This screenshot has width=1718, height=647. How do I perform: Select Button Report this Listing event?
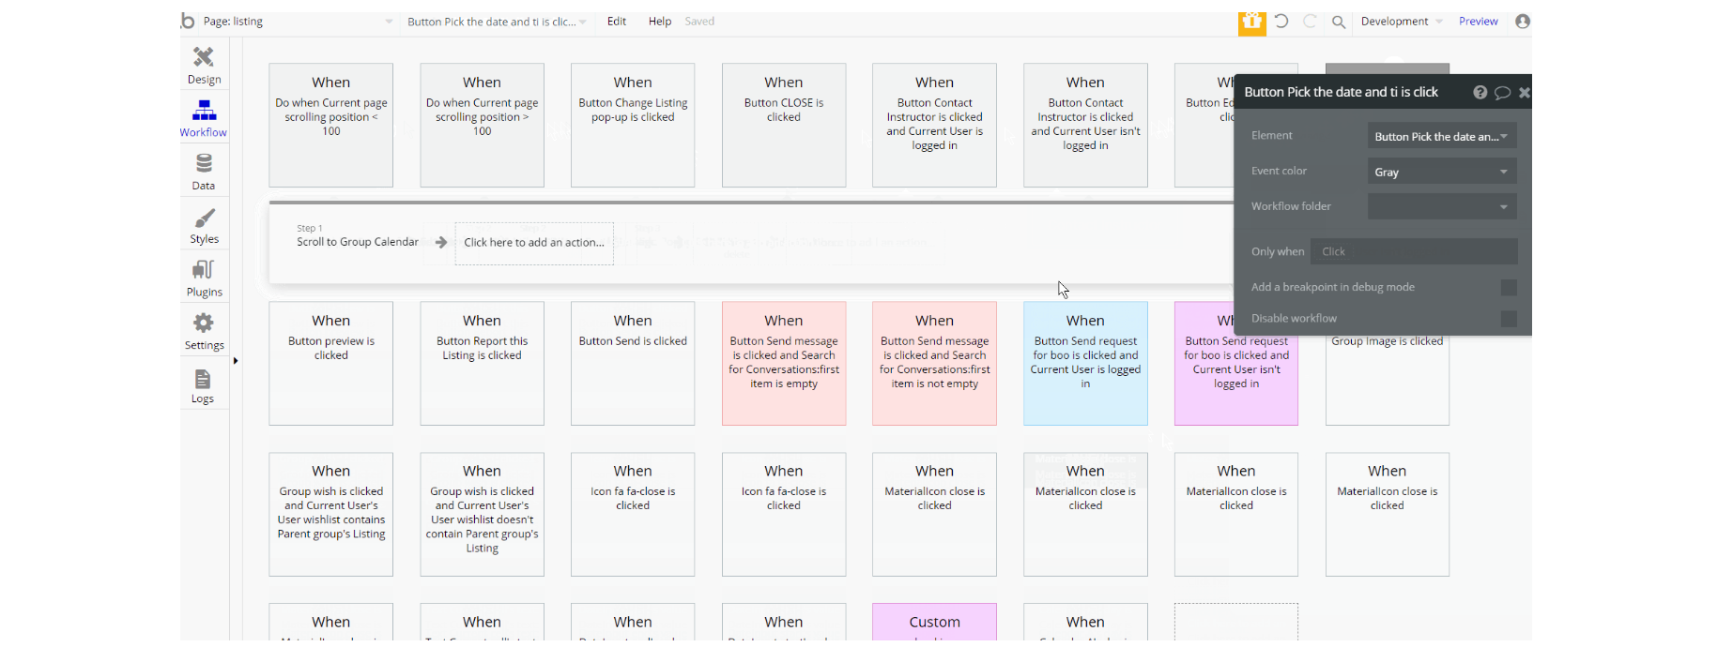point(482,364)
